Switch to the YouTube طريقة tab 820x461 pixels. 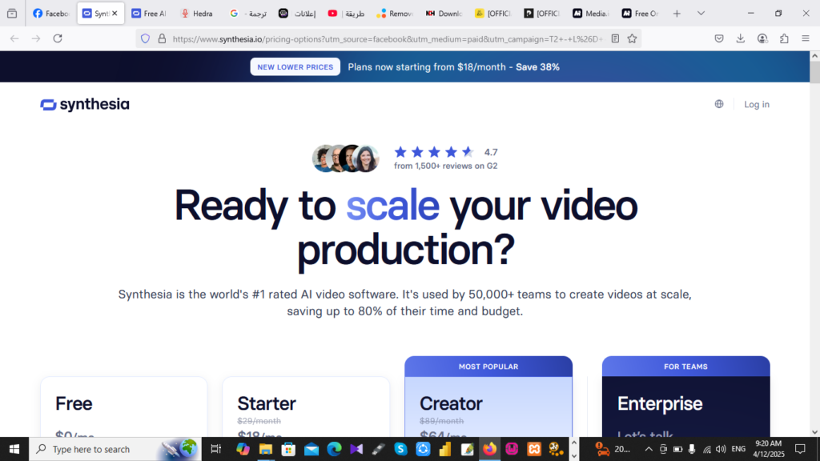[x=346, y=14]
